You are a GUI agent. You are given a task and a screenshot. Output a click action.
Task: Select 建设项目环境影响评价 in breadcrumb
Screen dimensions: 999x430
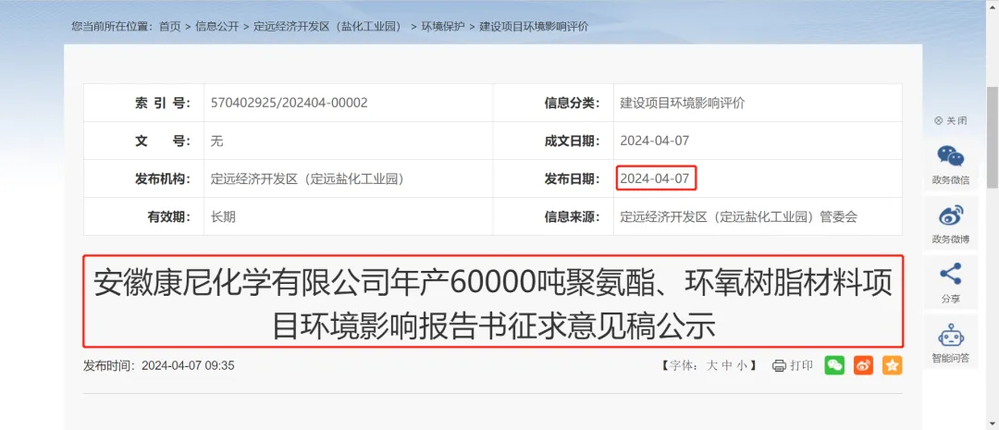534,27
